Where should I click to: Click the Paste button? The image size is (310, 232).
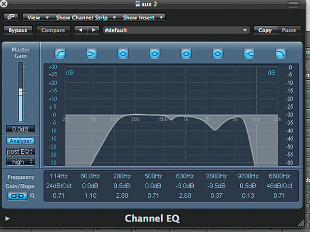click(x=289, y=30)
